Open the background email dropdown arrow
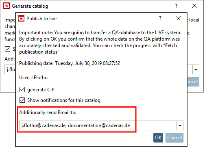Image resolution: width=205 pixels, height=149 pixels. [x=196, y=69]
